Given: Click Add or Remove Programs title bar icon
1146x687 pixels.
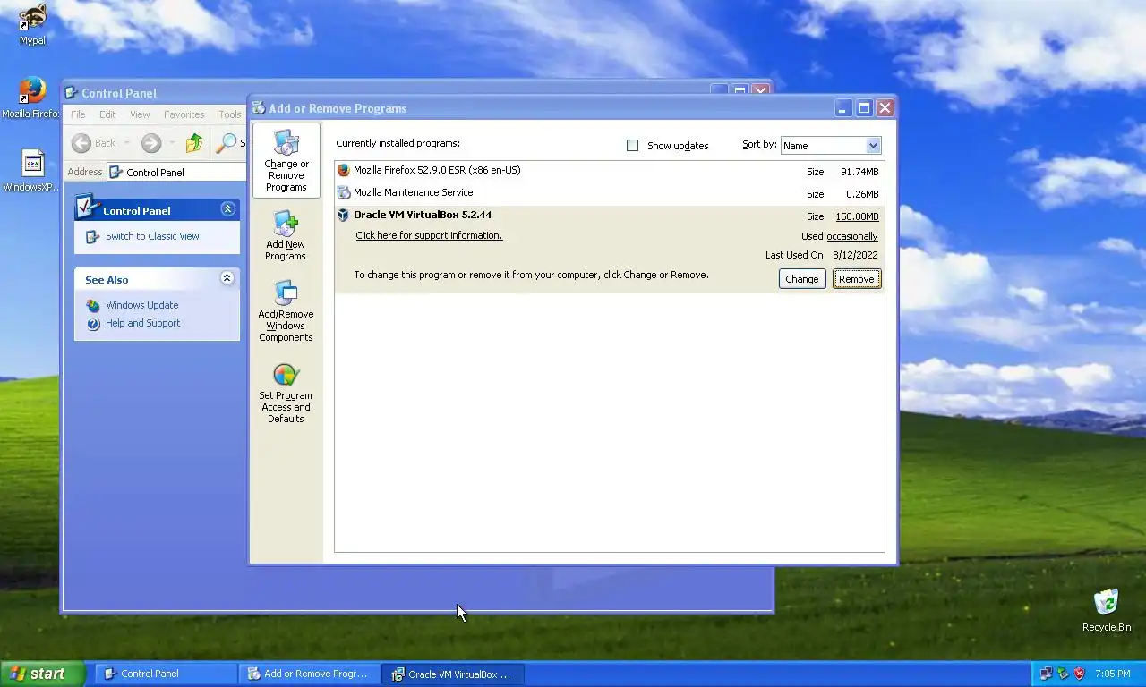Looking at the screenshot, I should pyautogui.click(x=259, y=108).
